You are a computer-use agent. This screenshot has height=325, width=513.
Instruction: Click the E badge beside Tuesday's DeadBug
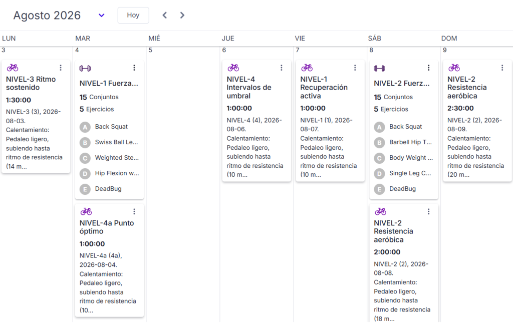tap(85, 189)
